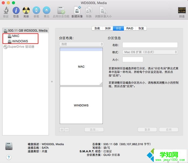
Task: Click the 名称 input field
Action: 150,45
